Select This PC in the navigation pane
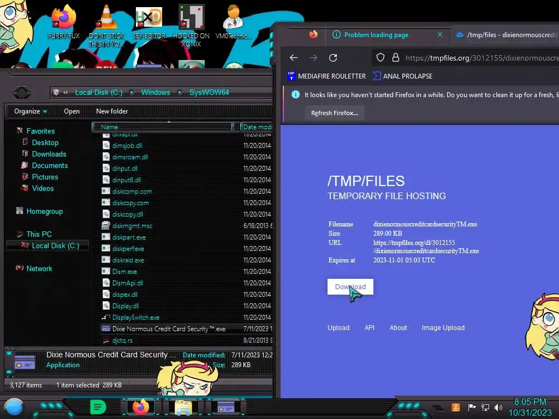559x419 pixels. pyautogui.click(x=39, y=234)
